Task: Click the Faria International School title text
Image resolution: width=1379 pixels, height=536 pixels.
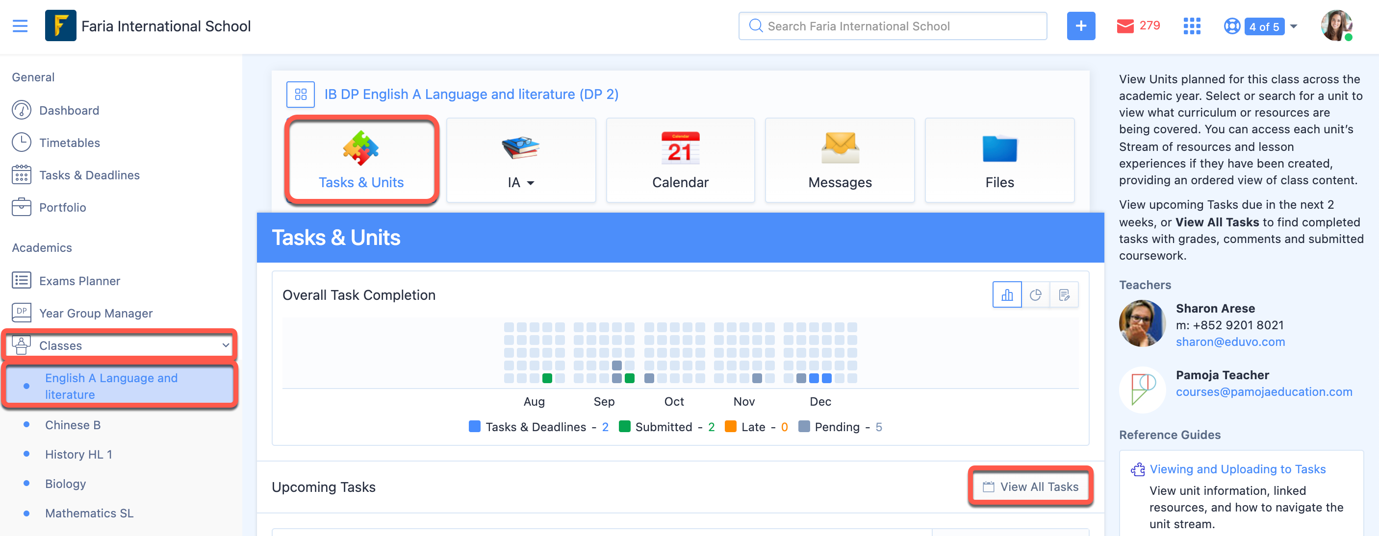Action: [166, 26]
